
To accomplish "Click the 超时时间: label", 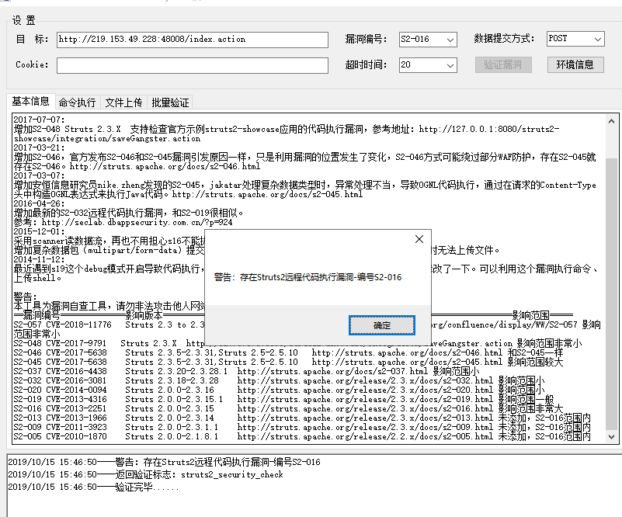I will coord(366,64).
